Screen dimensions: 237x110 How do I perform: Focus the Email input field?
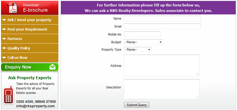point(162,26)
